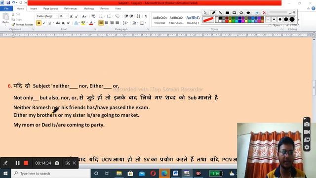Viewport: 316px width, 178px height.
Task: Select Align Text Left
Action: (x=101, y=23)
